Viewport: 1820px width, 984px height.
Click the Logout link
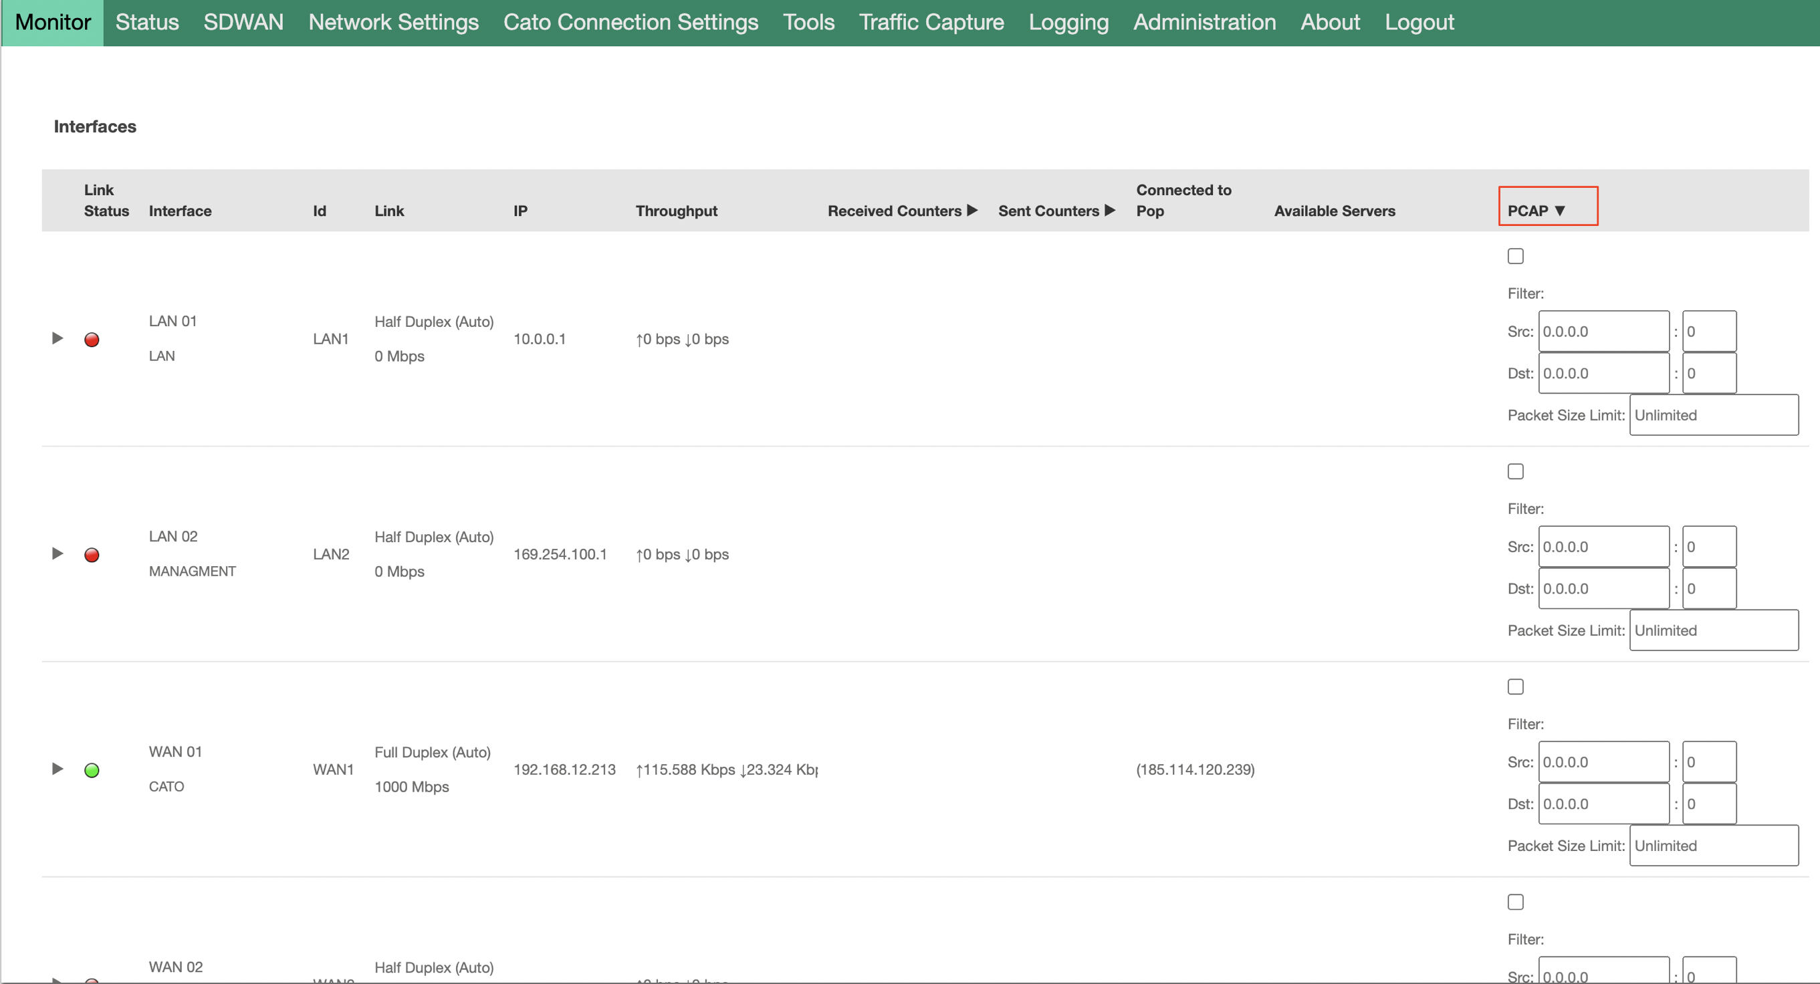[x=1419, y=23]
